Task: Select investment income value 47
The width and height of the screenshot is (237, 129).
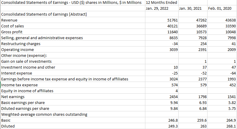Action: [234, 67]
